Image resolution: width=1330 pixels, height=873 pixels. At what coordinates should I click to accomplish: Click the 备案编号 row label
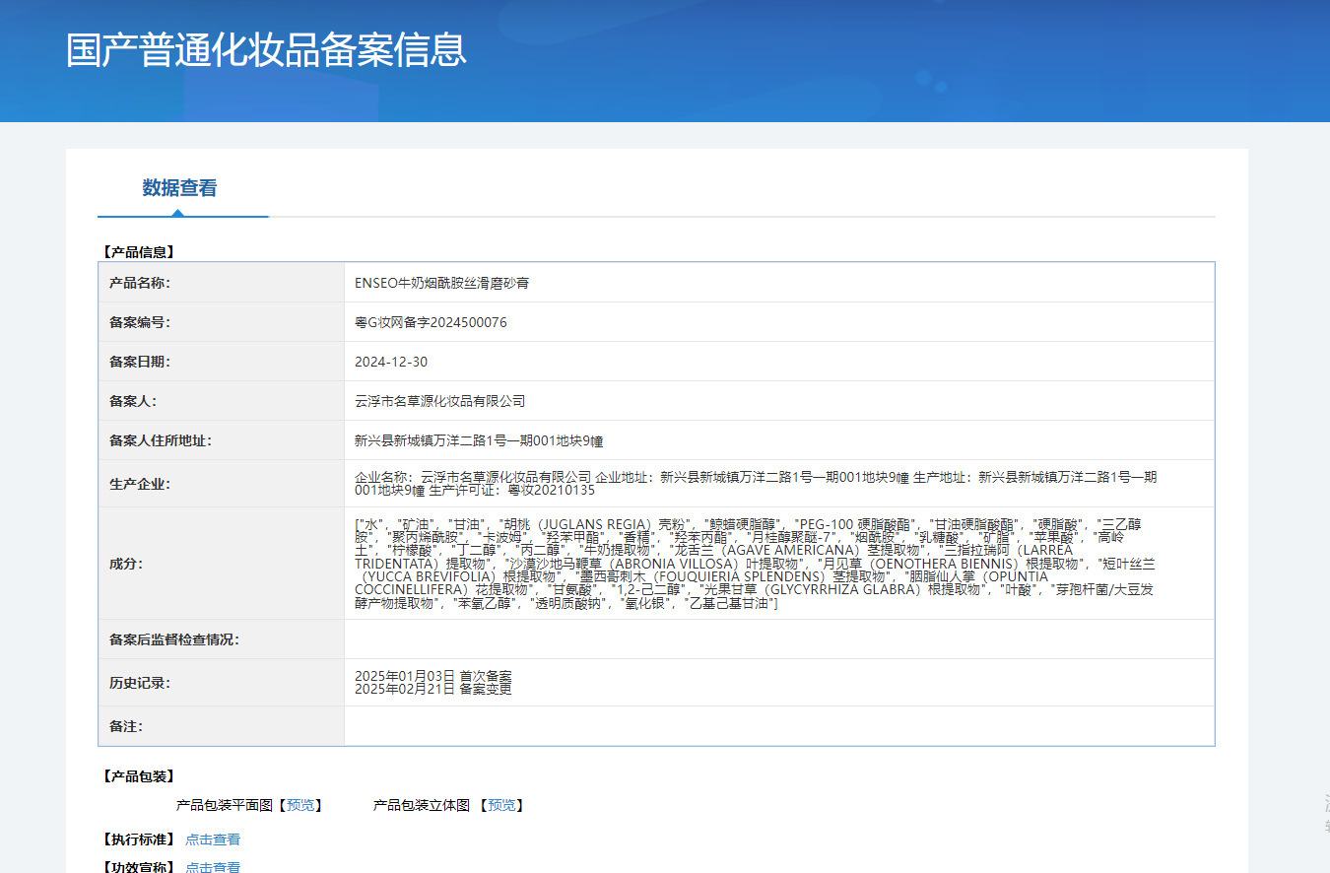140,322
